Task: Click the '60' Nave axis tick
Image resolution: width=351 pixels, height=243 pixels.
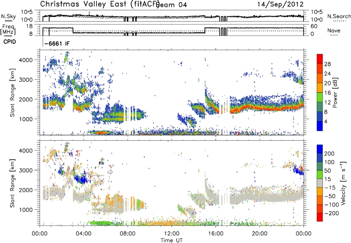Action: pos(314,26)
